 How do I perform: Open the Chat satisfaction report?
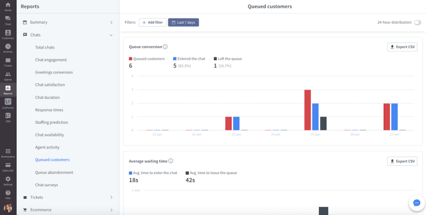[50, 84]
